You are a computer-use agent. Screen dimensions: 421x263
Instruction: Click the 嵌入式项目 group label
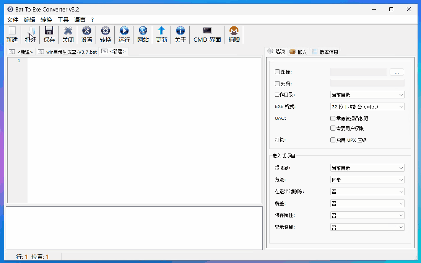pyautogui.click(x=284, y=156)
